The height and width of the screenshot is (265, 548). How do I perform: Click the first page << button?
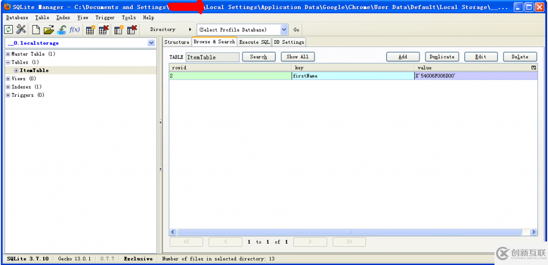pyautogui.click(x=186, y=242)
